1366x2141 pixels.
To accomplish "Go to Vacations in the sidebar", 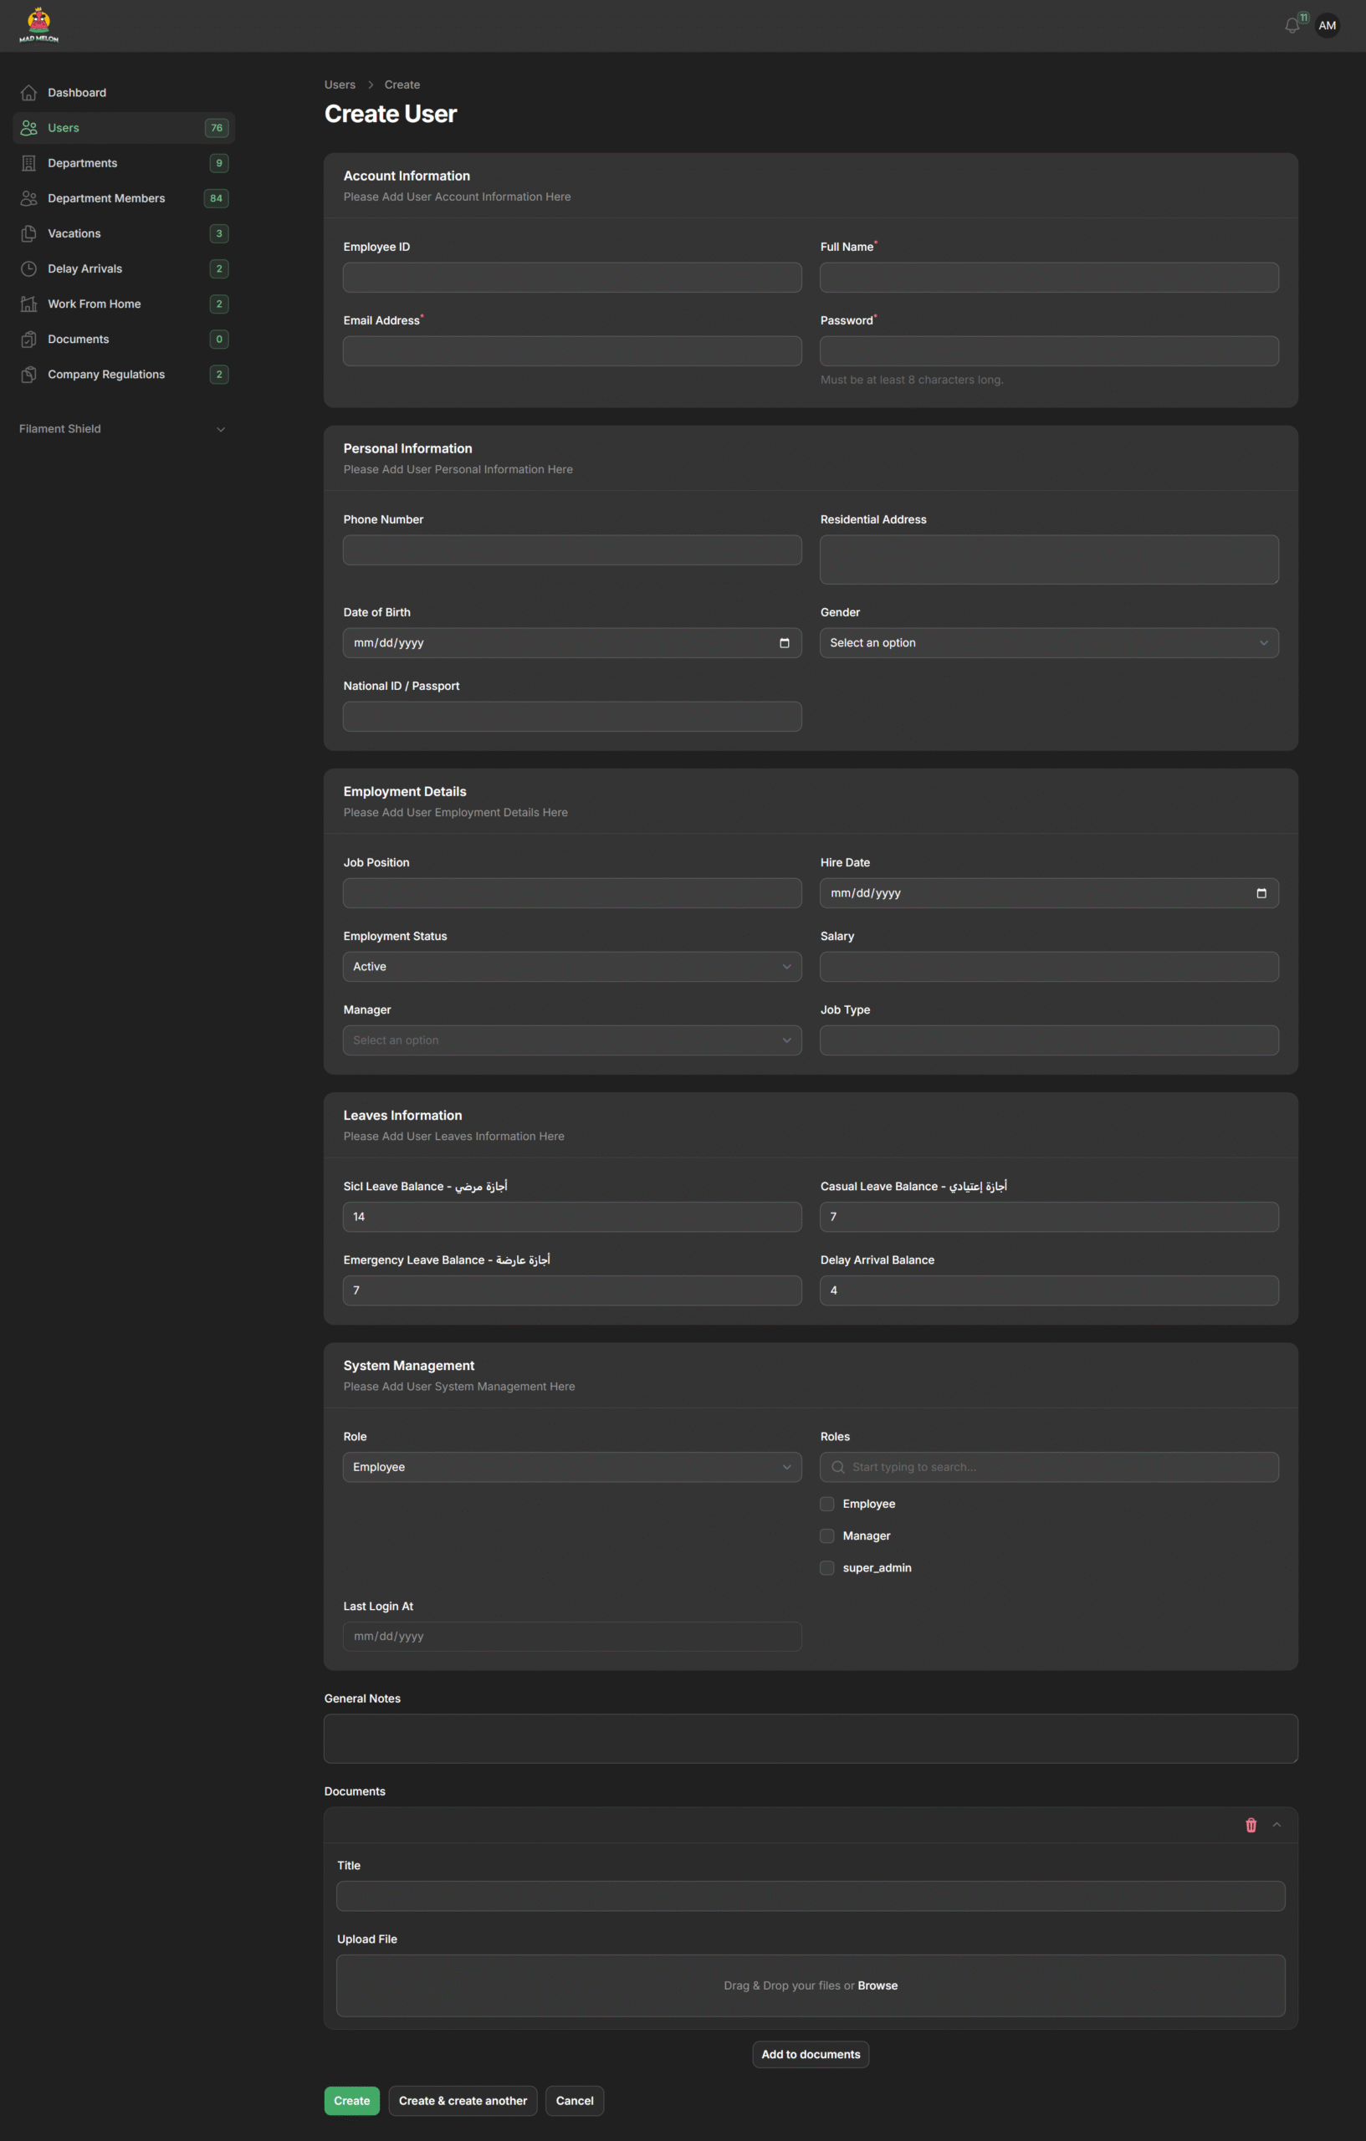I will click(74, 234).
